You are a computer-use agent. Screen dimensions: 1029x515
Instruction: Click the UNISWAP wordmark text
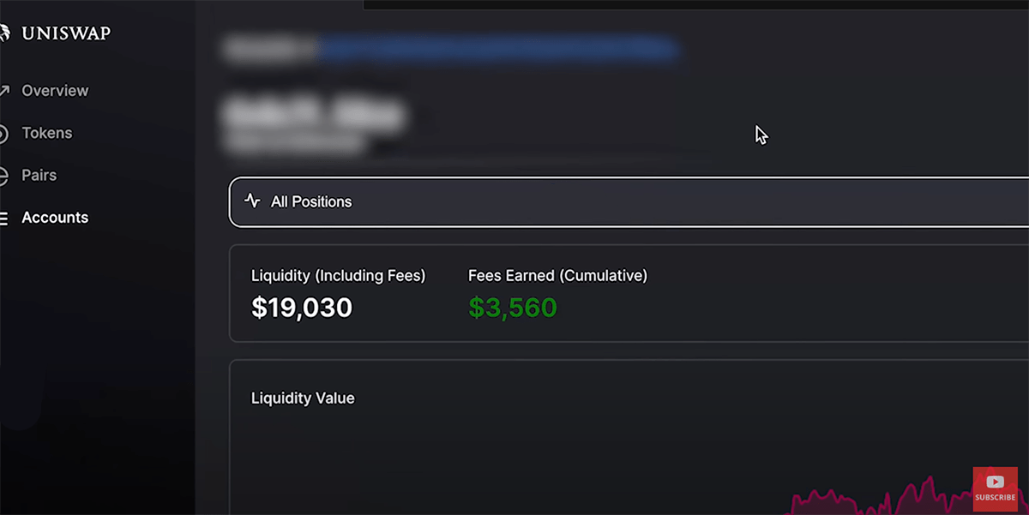(66, 33)
